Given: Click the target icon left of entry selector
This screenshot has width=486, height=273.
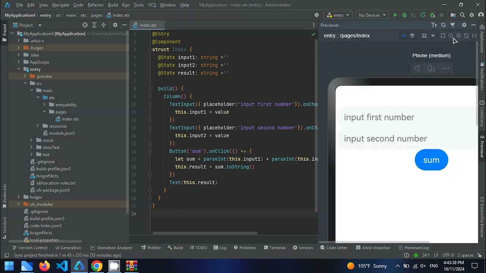Looking at the screenshot, I should coord(316,15).
